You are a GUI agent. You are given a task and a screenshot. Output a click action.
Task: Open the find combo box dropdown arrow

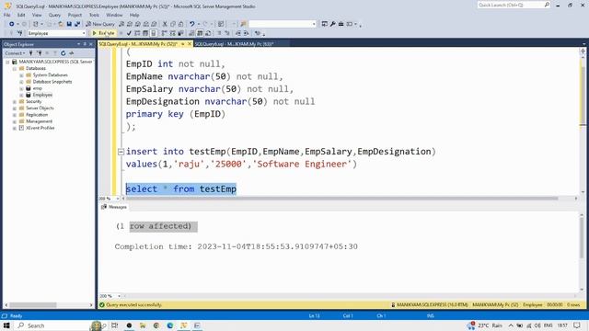click(314, 24)
